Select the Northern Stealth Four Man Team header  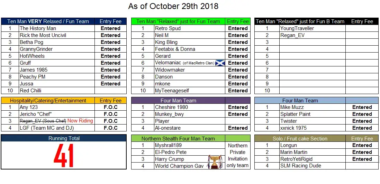[x=178, y=138]
